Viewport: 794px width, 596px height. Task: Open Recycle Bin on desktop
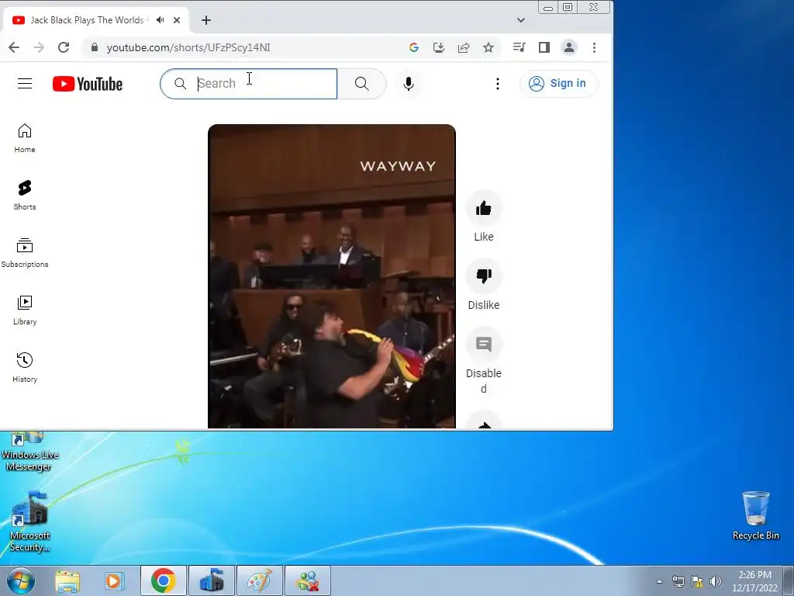(x=755, y=515)
